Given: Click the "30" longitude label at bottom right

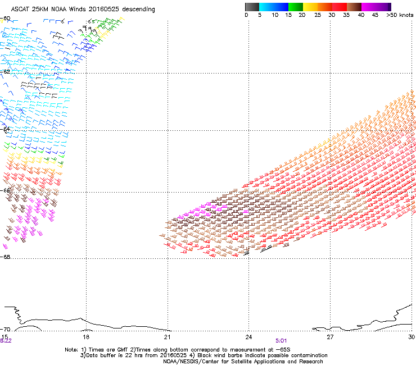Looking at the screenshot, I should (x=412, y=337).
